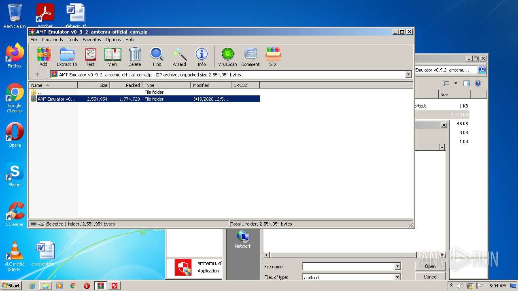Open the Options menu

pyautogui.click(x=113, y=40)
